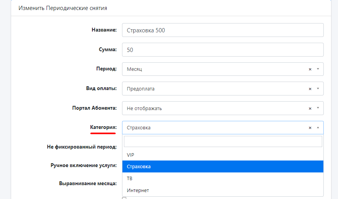Viewport: 338px width, 199px height.
Task: Collapse the Категория dropdown via its arrow
Action: pyautogui.click(x=318, y=128)
